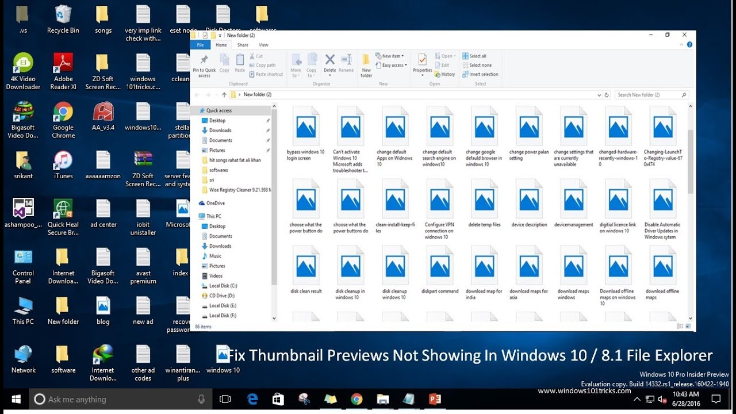Image resolution: width=736 pixels, height=414 pixels.
Task: Open Recycle Bin on desktop
Action: pyautogui.click(x=63, y=20)
